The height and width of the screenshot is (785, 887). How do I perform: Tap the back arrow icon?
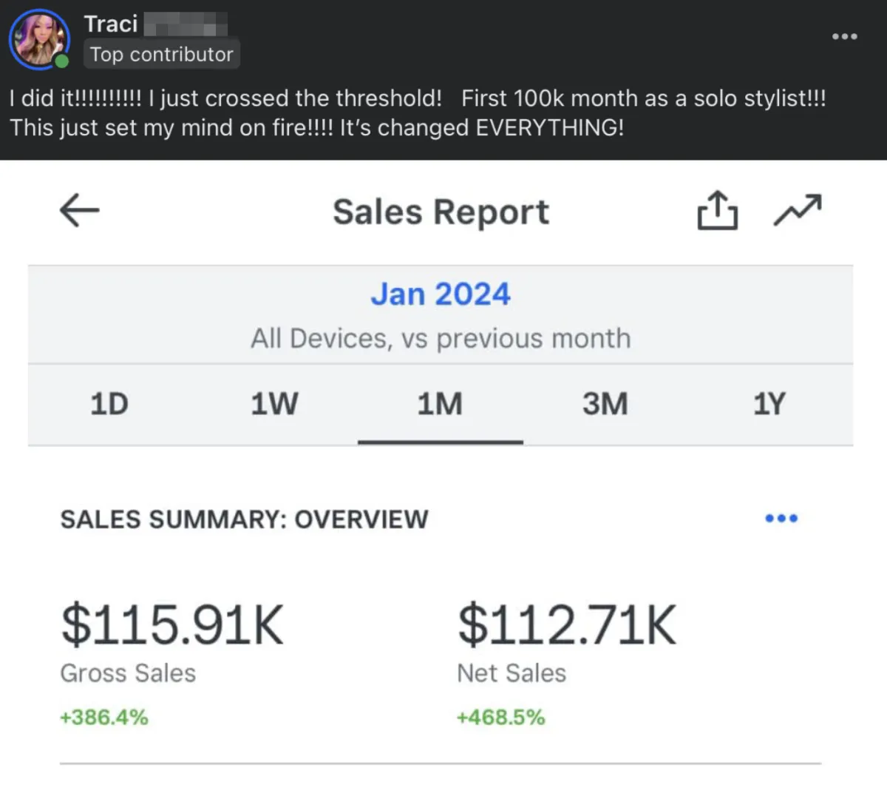click(79, 211)
